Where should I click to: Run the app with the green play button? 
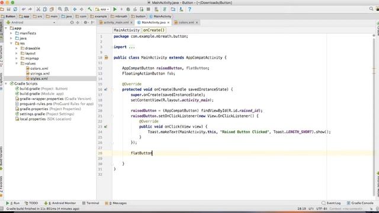pyautogui.click(x=115, y=9)
